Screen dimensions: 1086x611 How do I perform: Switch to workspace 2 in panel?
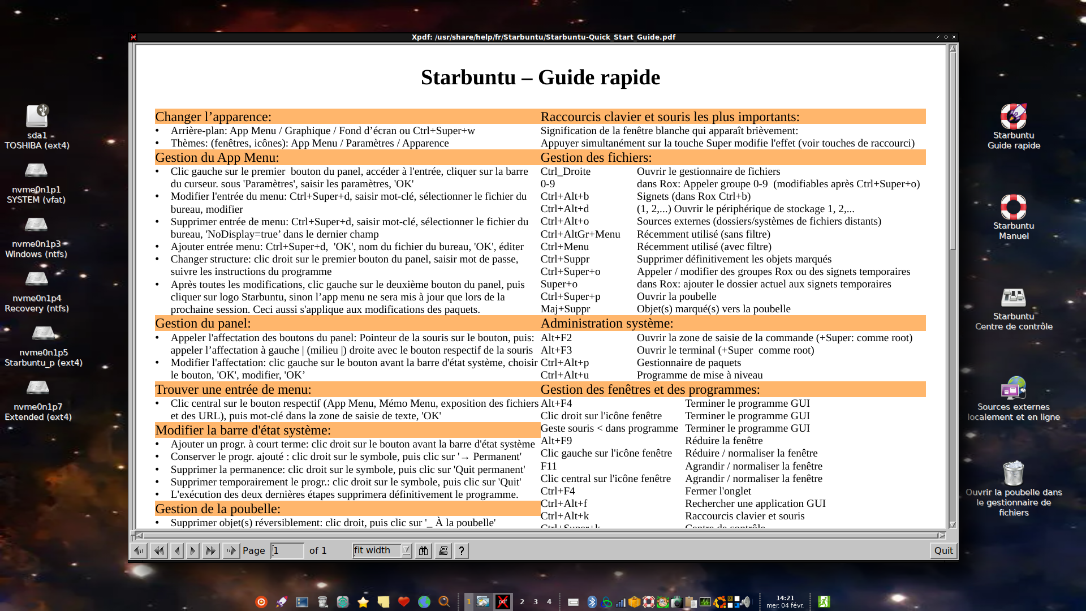coord(522,602)
